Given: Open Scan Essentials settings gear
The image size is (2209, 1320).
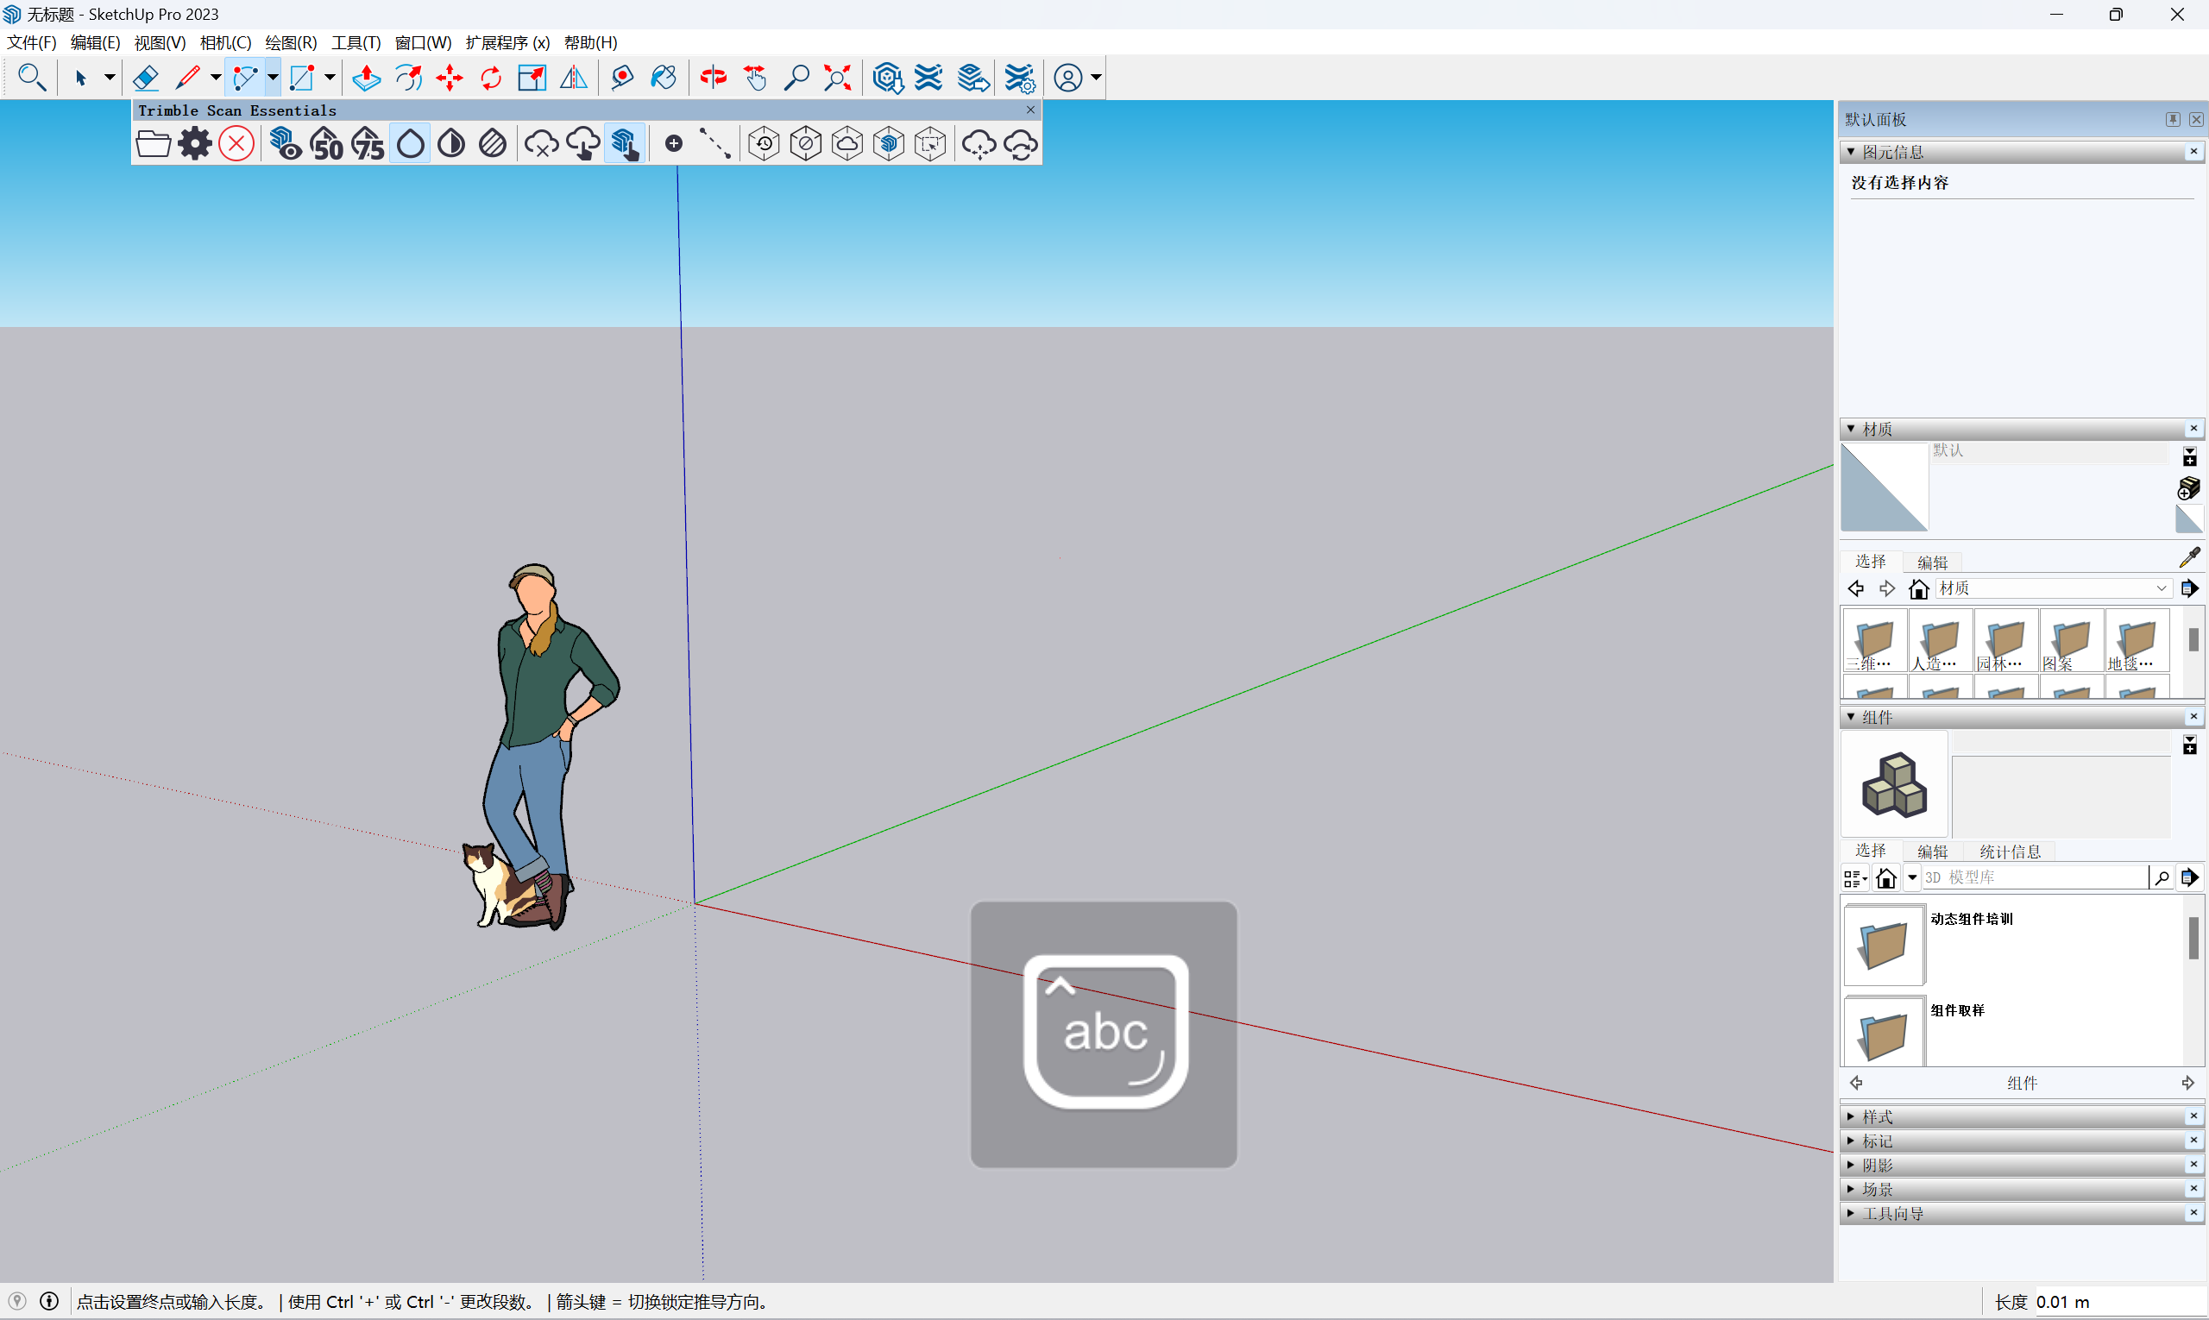Looking at the screenshot, I should [x=195, y=144].
